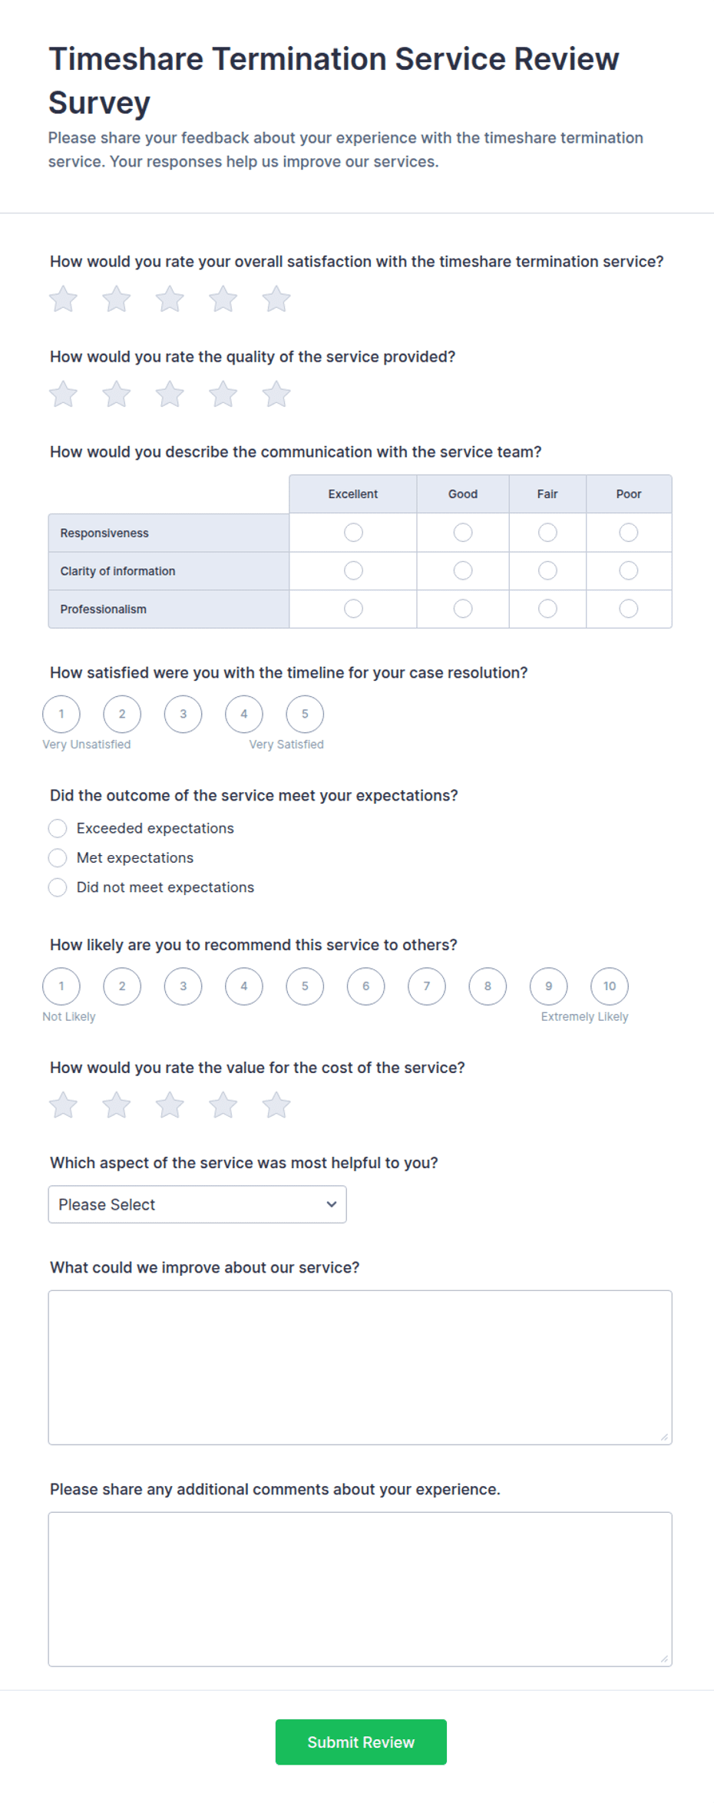
Task: Choose Exceeded expectations option
Action: (58, 828)
